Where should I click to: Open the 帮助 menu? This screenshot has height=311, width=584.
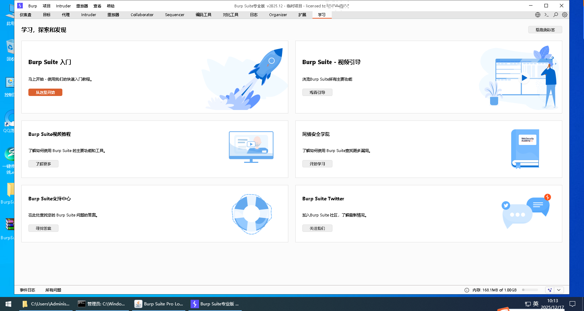pyautogui.click(x=111, y=6)
